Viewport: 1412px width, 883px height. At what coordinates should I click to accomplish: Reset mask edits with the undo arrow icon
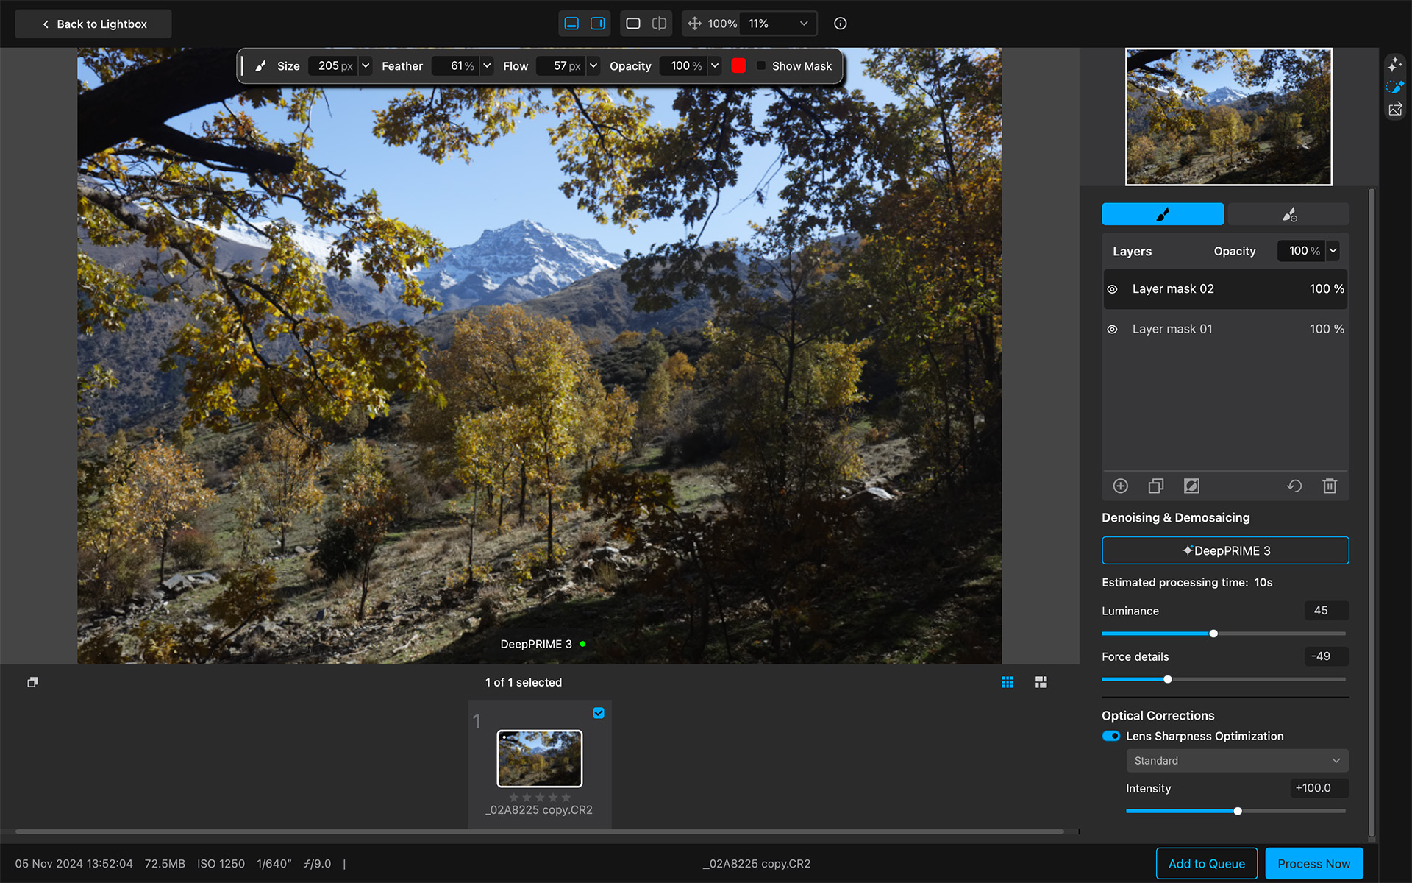pyautogui.click(x=1294, y=486)
